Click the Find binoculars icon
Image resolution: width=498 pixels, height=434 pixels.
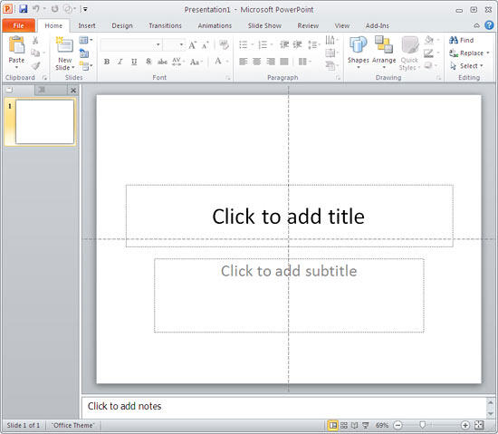click(454, 40)
